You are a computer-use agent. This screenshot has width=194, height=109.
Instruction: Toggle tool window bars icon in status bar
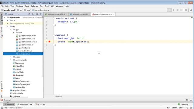click(x=2, y=108)
